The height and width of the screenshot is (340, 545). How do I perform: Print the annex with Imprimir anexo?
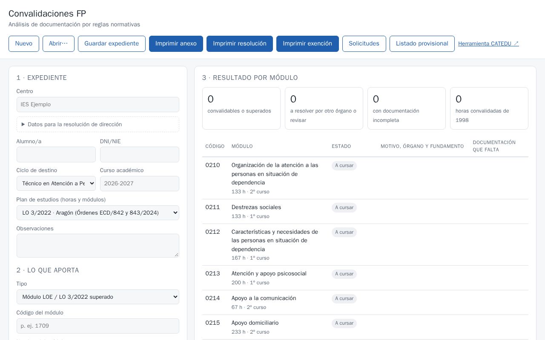click(176, 44)
